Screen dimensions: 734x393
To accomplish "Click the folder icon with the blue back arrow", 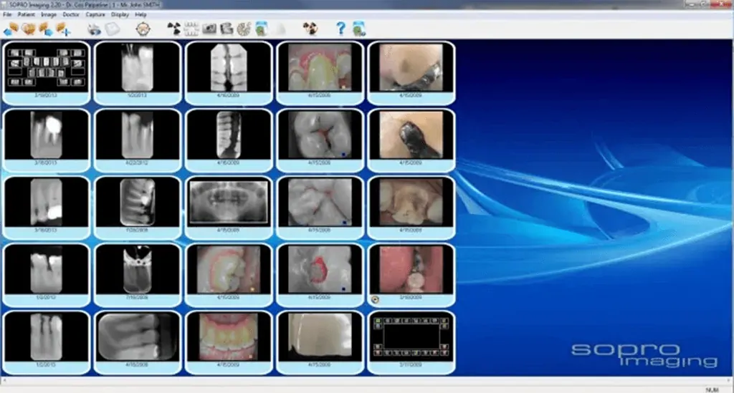I will (11, 29).
